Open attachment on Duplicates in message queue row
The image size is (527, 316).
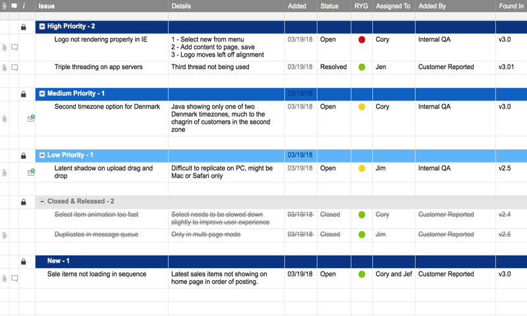5,235
